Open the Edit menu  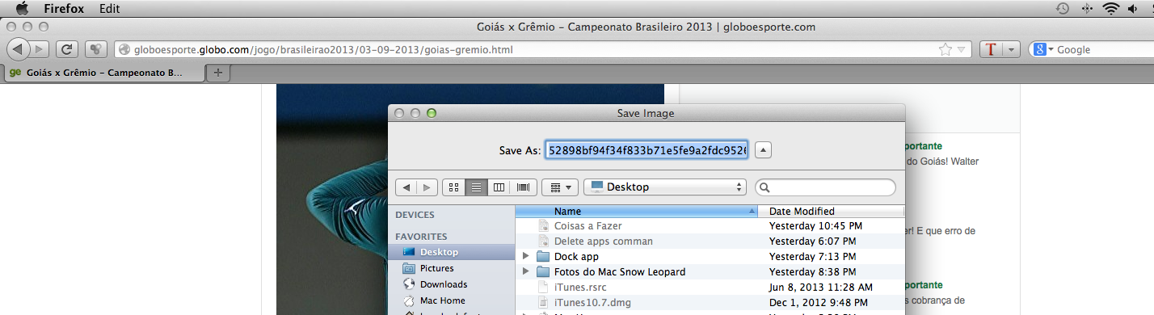pos(110,9)
